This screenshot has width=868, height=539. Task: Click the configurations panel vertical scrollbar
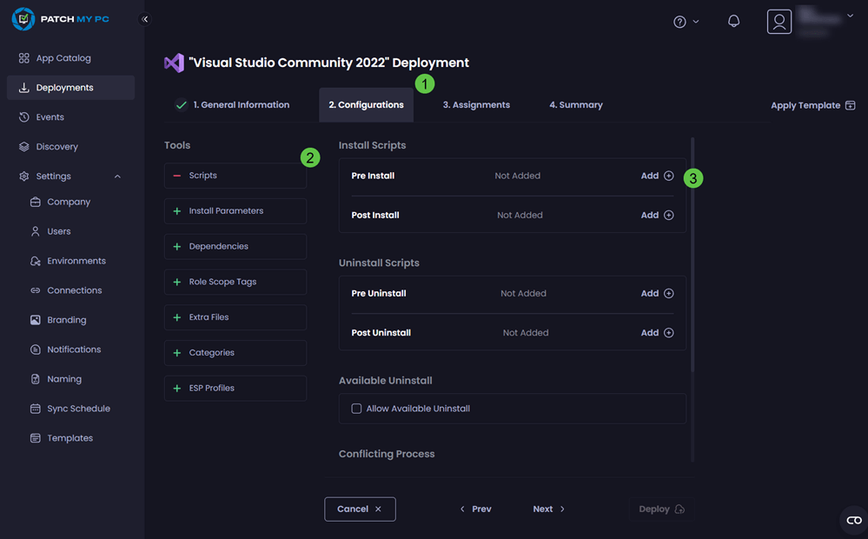coord(692,255)
